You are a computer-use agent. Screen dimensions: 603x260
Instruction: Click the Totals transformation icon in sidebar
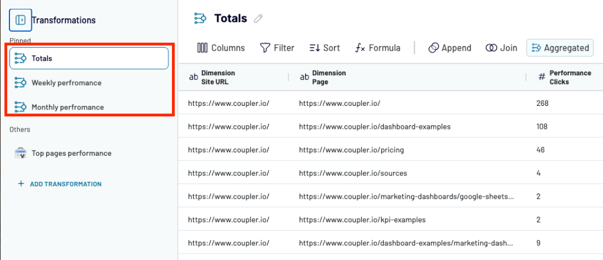pos(20,58)
